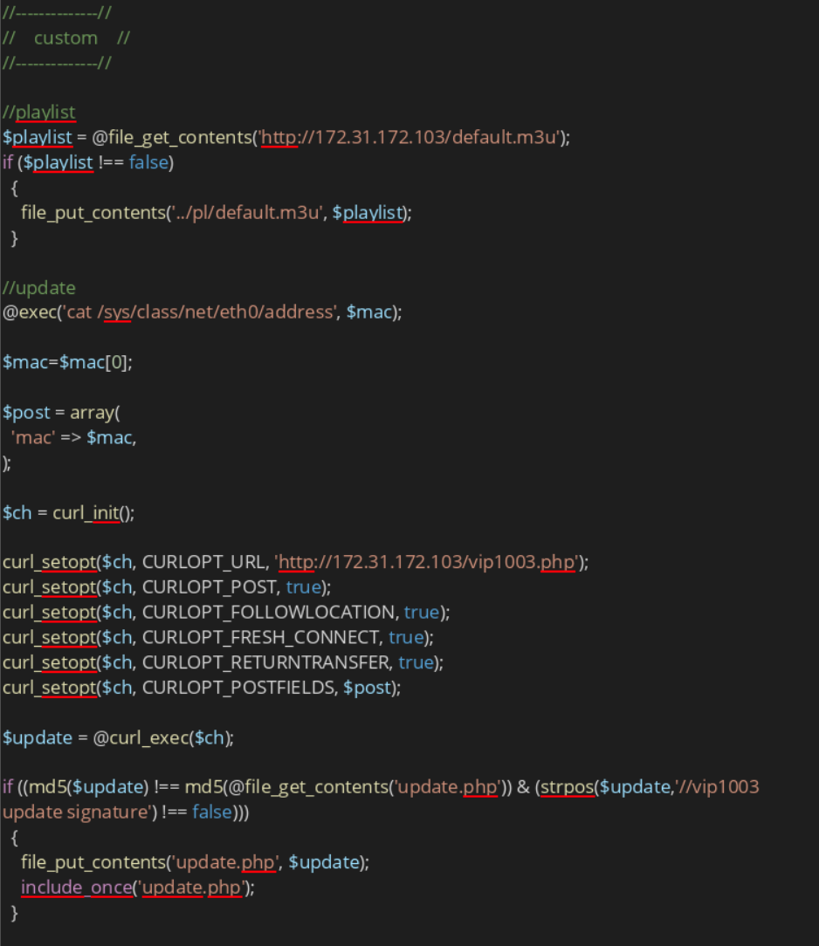
Task: Click the 'false' keyword in the playlist check
Action: [x=148, y=163]
